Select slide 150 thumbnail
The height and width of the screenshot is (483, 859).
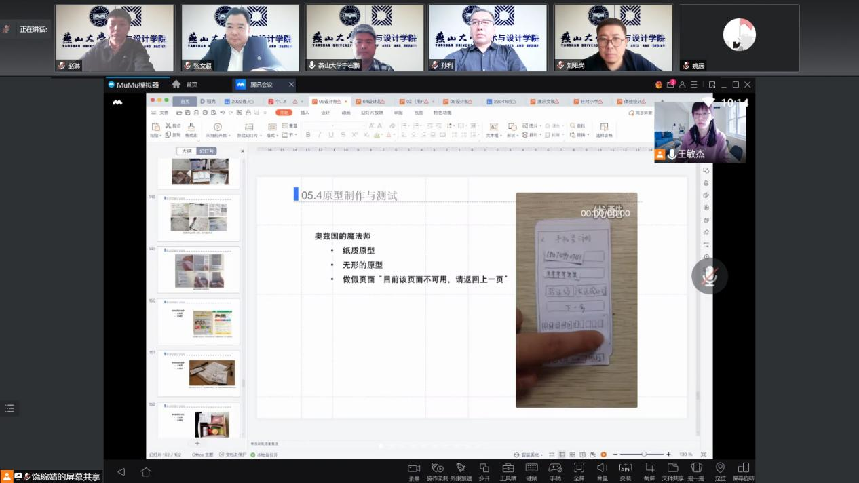click(x=199, y=320)
